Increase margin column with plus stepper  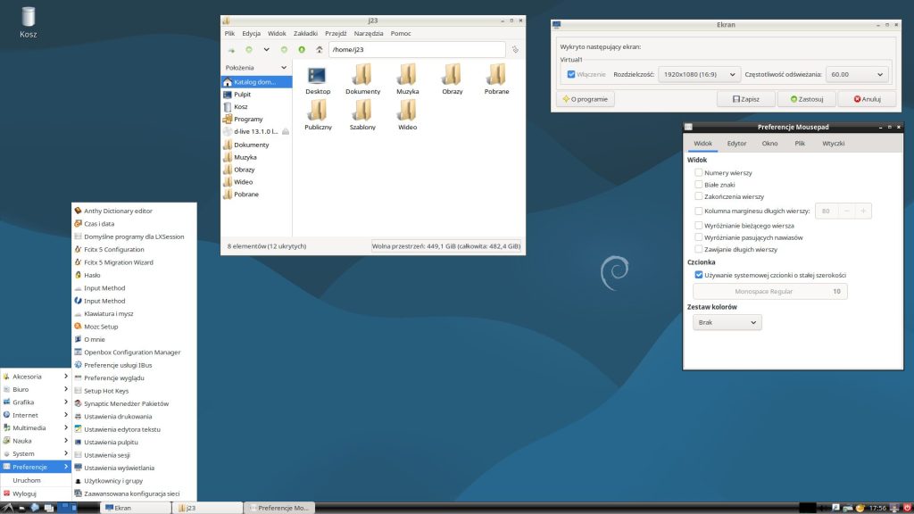(863, 211)
